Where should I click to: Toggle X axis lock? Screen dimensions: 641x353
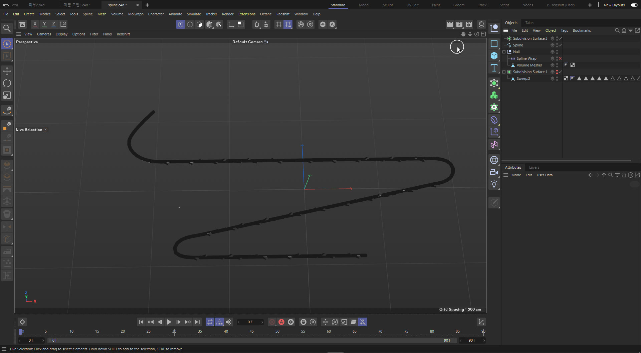[35, 24]
